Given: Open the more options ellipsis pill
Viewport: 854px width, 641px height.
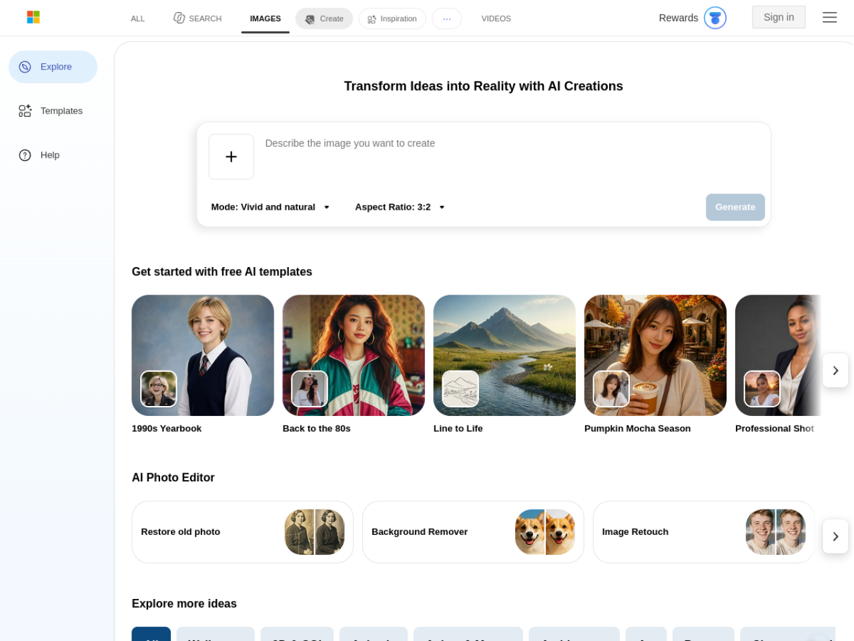Looking at the screenshot, I should tap(447, 19).
